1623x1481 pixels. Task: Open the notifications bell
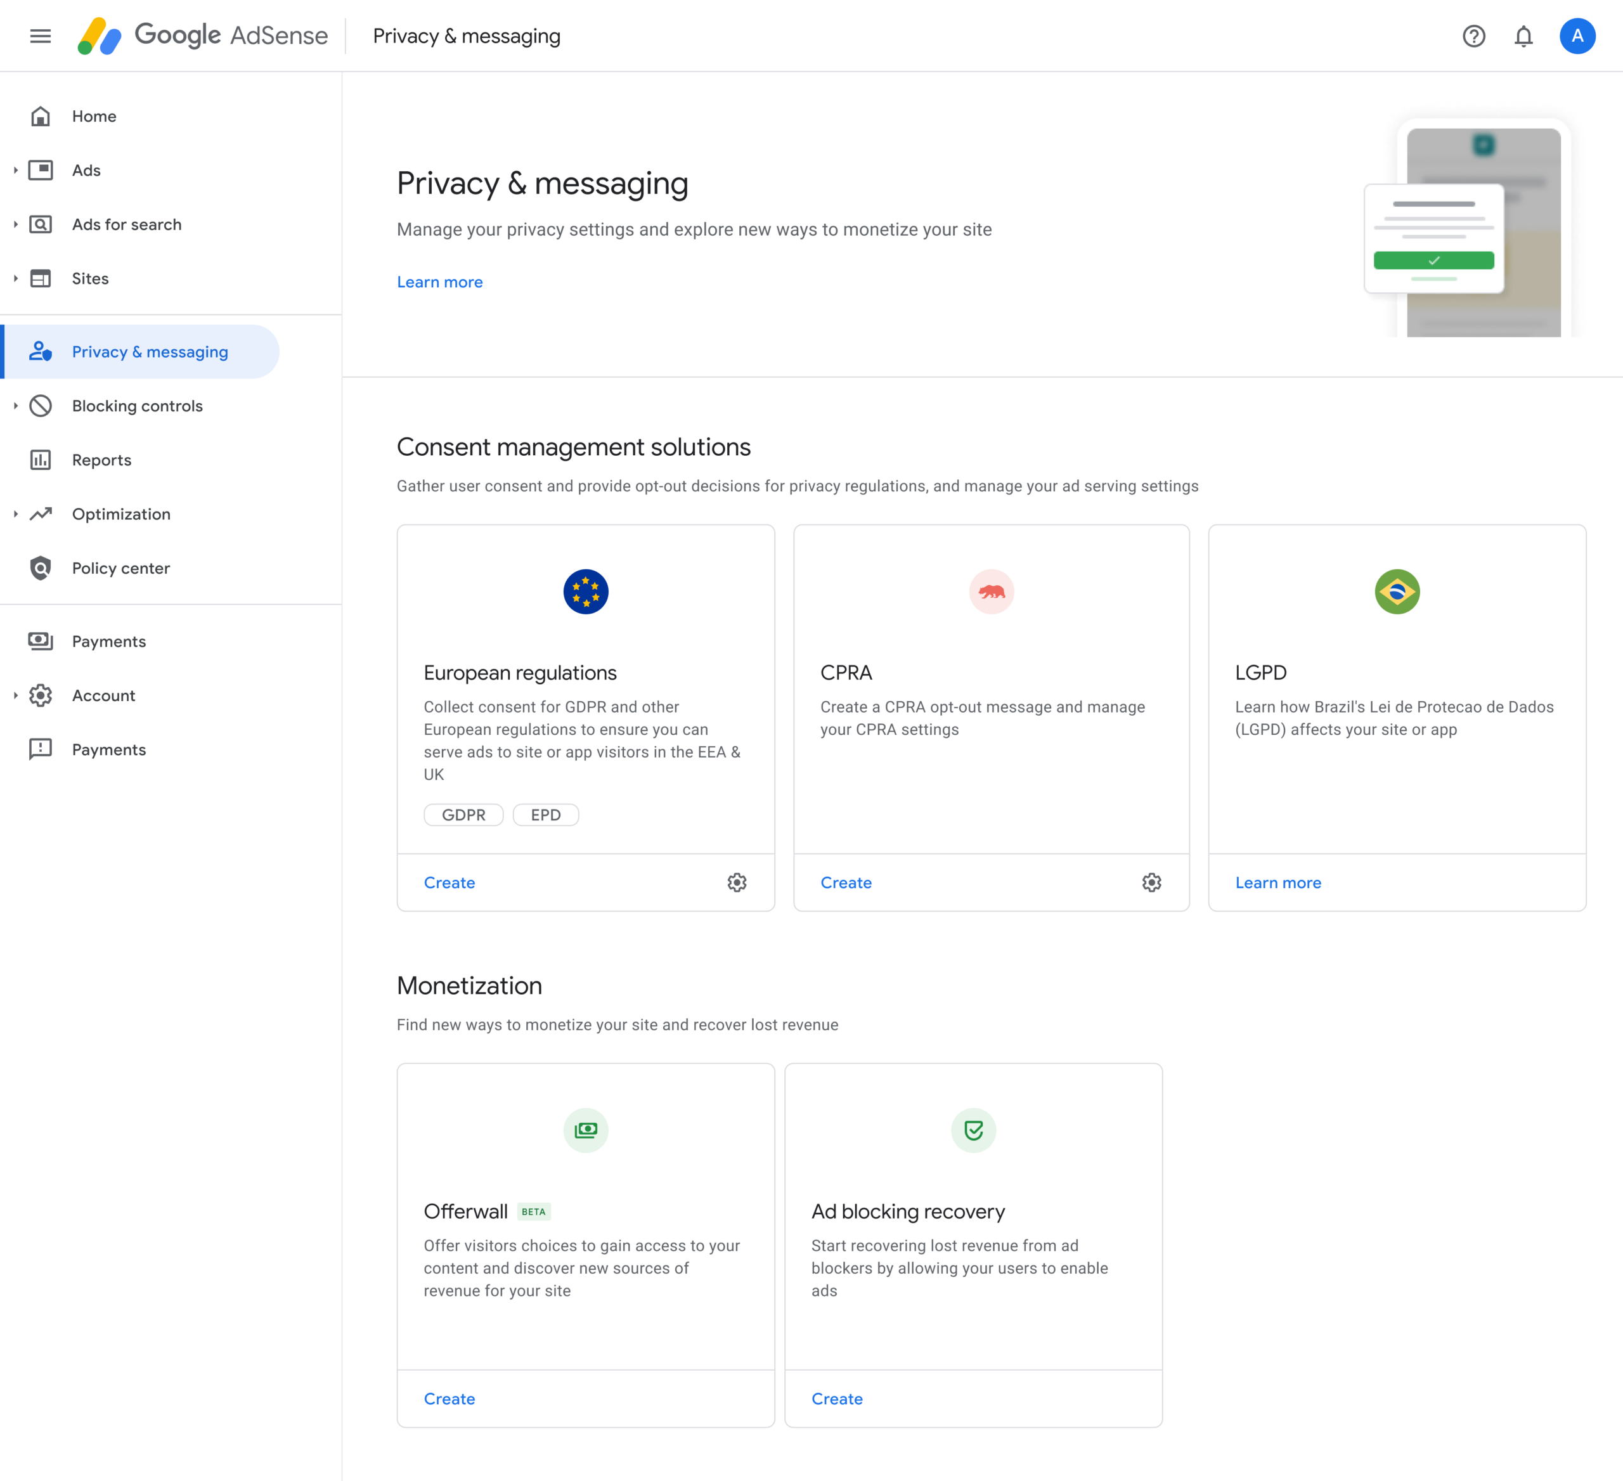coord(1523,36)
